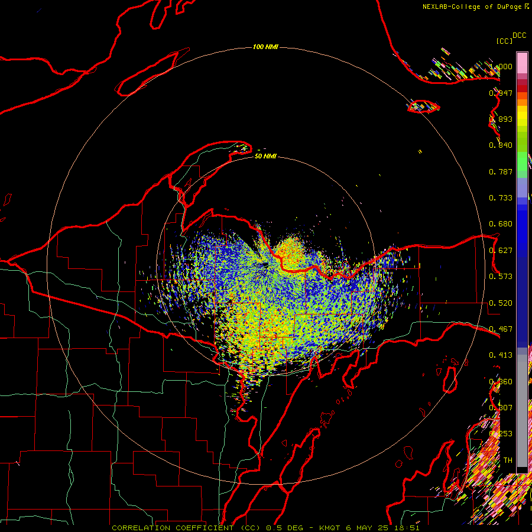Image resolution: width=532 pixels, height=532 pixels.
Task: Click the 1.000 value on the color scale
Action: click(501, 66)
